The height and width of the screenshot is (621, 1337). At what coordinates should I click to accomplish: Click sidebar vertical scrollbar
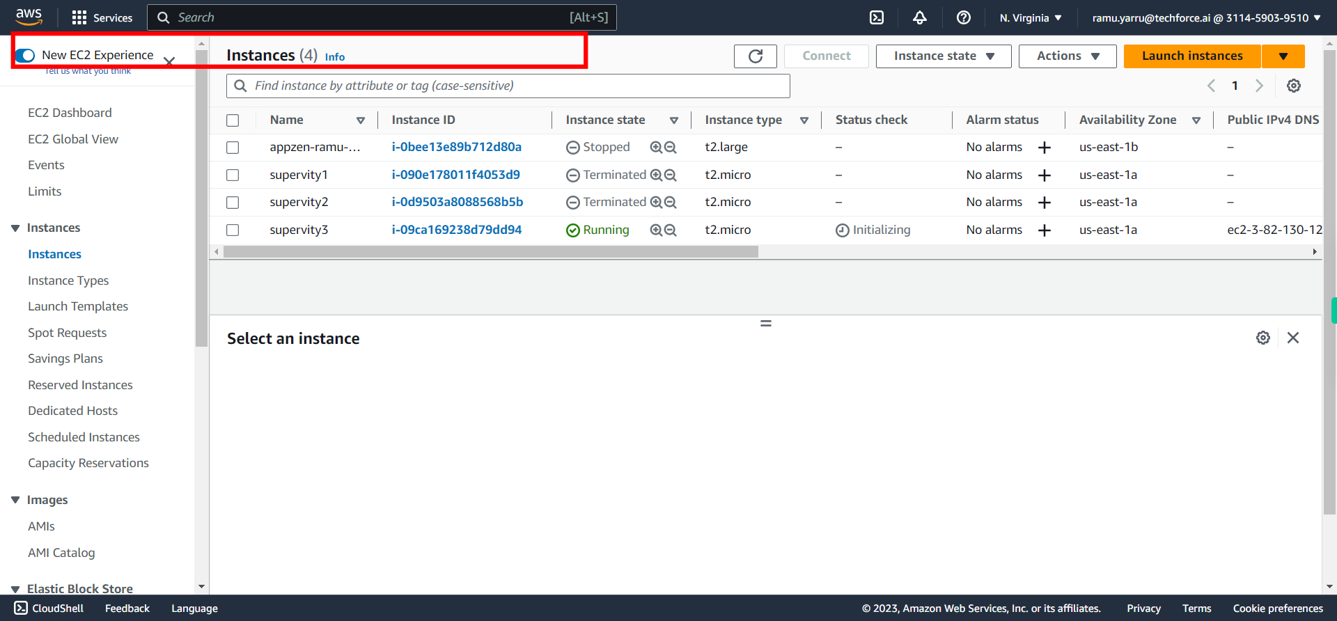[202, 198]
